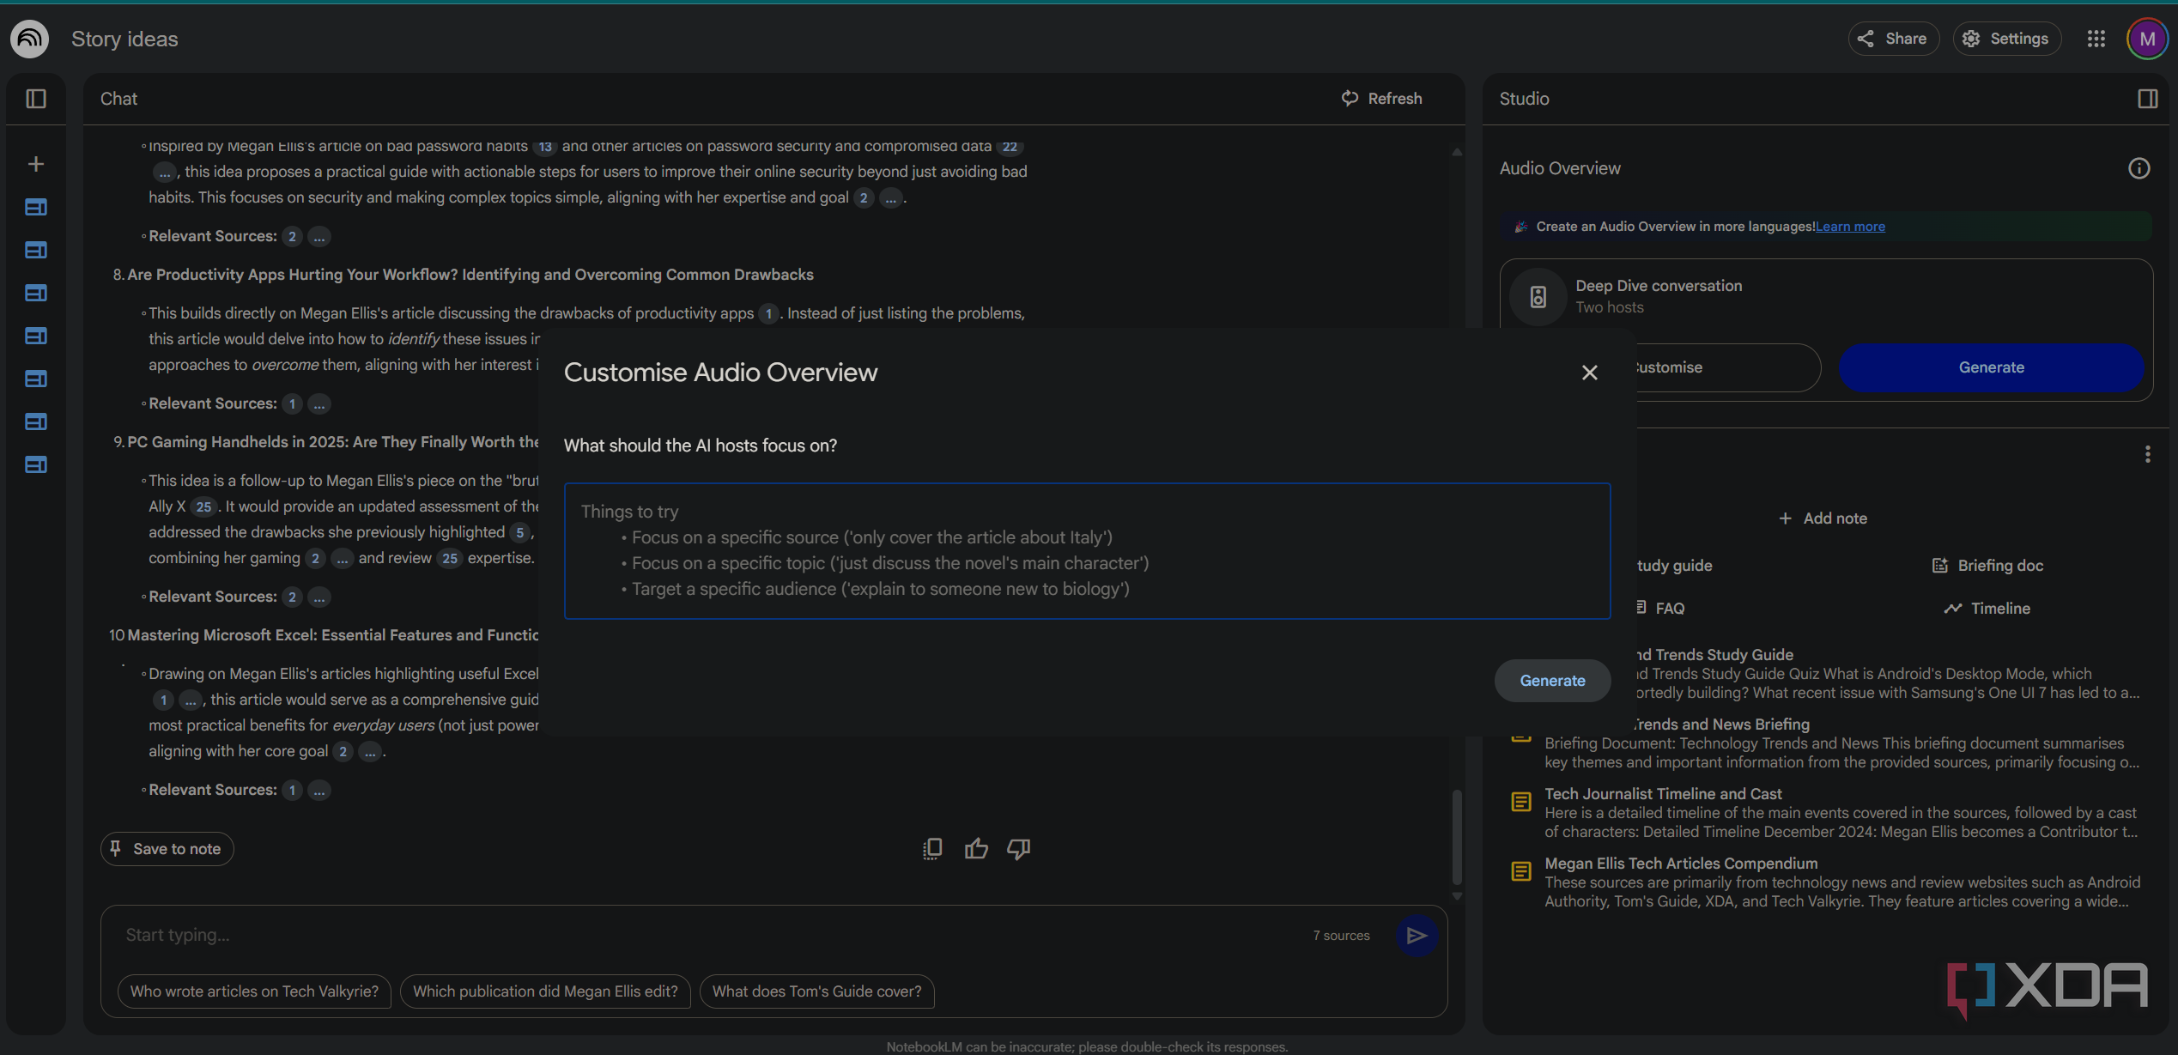Image resolution: width=2178 pixels, height=1055 pixels.
Task: Open Megan Ellis Tech Articles Compendium note
Action: tap(1826, 882)
